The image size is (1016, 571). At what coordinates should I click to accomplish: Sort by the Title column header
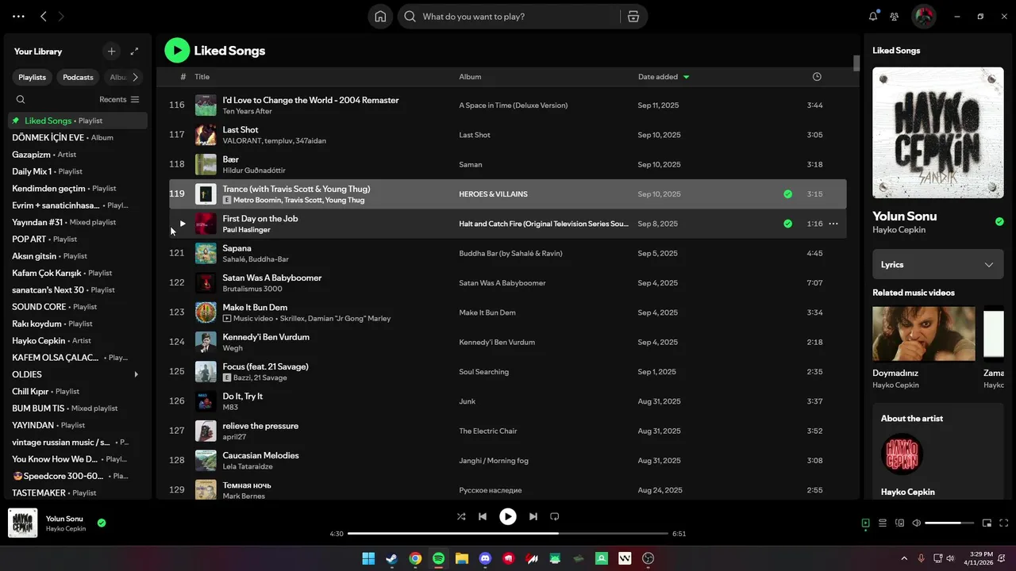pos(202,77)
